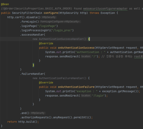
Task: Click the .formLogin() call
Action: 29,21
